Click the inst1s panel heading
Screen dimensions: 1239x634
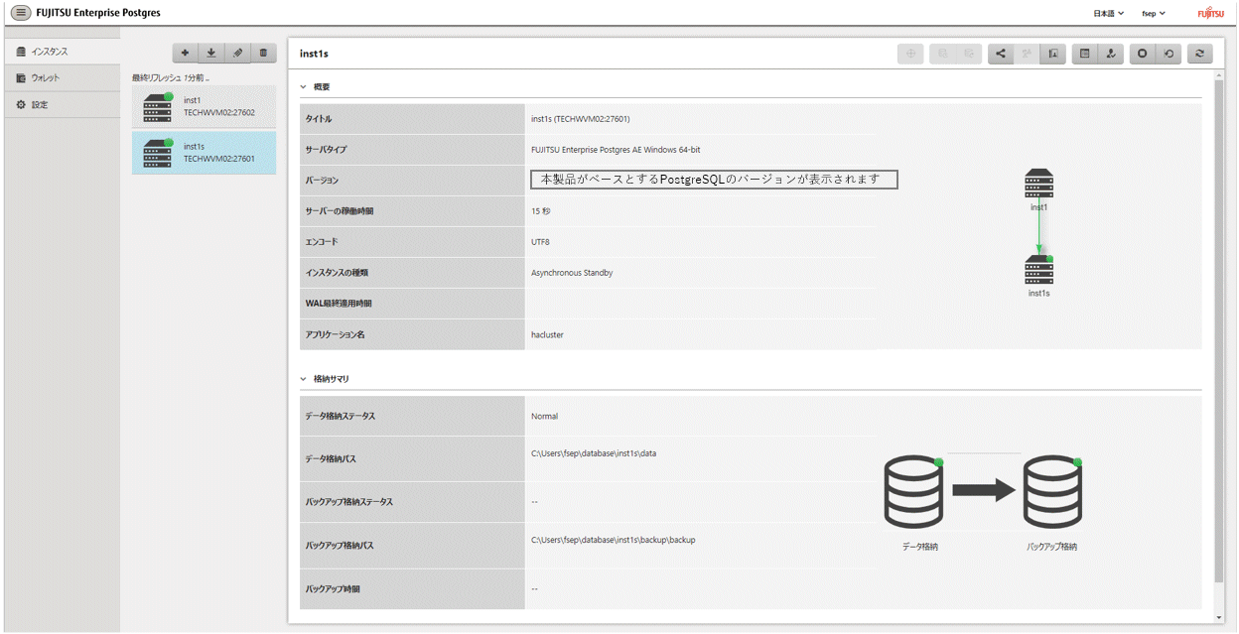pos(314,54)
